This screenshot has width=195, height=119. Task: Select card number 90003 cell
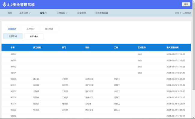click(x=14, y=110)
